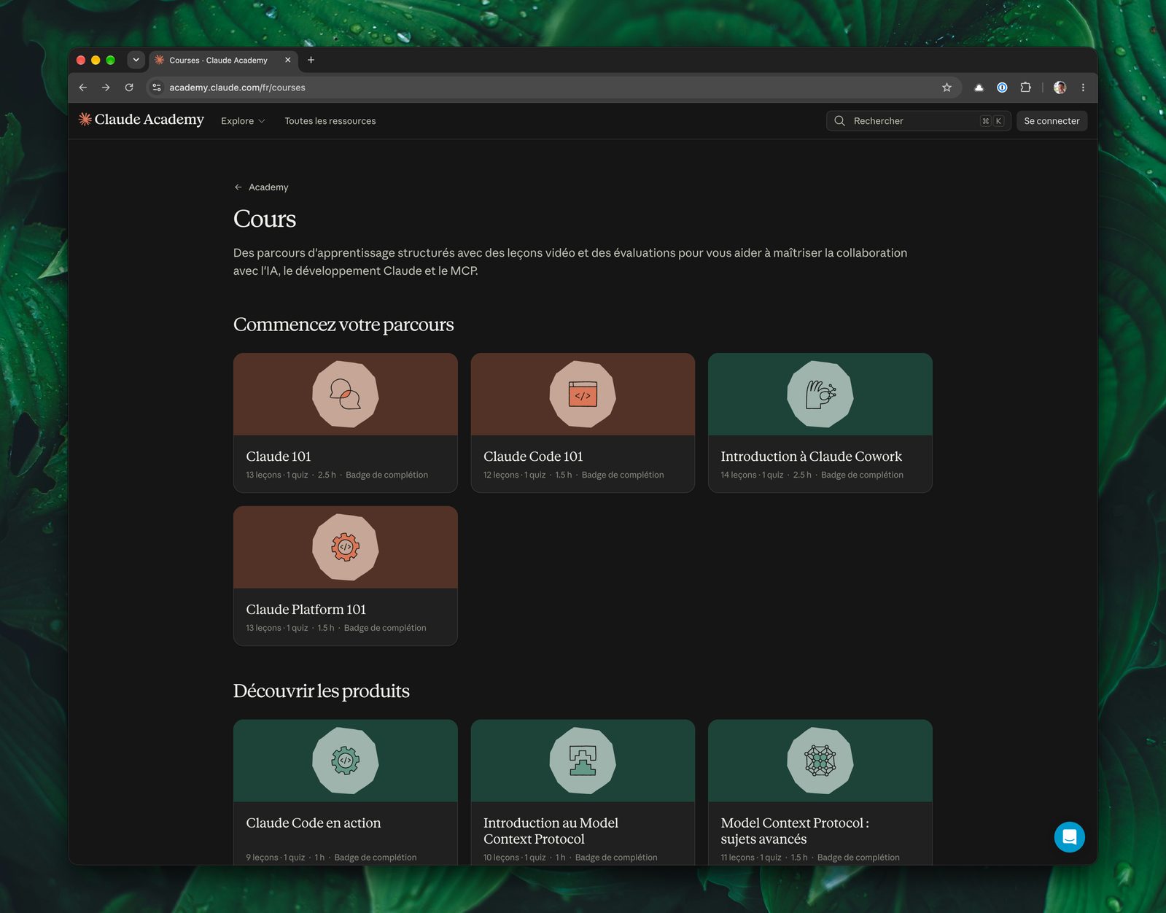This screenshot has width=1166, height=913.
Task: Open the 1Password extension icon
Action: [1002, 88]
